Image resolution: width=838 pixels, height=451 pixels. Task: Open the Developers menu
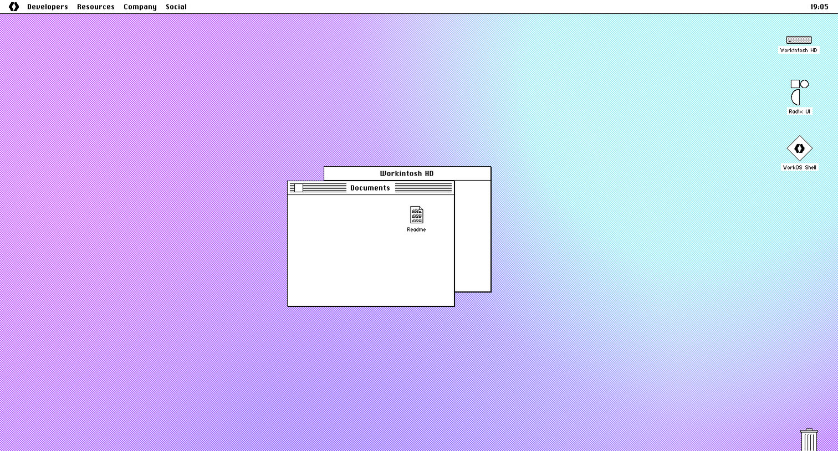tap(48, 7)
